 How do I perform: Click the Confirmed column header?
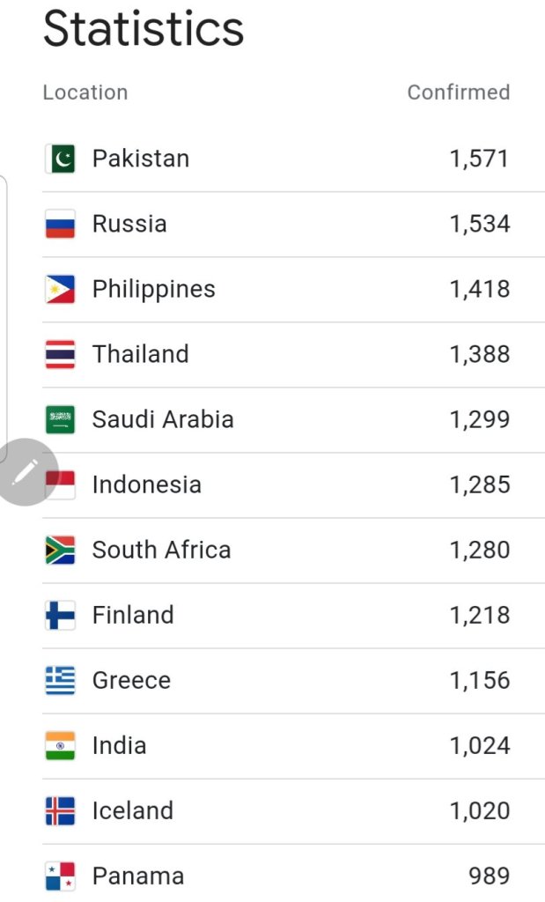pyautogui.click(x=458, y=92)
